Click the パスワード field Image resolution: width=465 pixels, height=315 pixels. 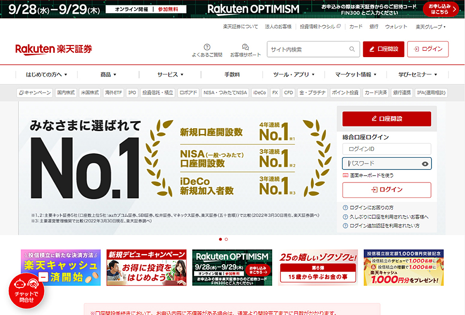coord(387,164)
